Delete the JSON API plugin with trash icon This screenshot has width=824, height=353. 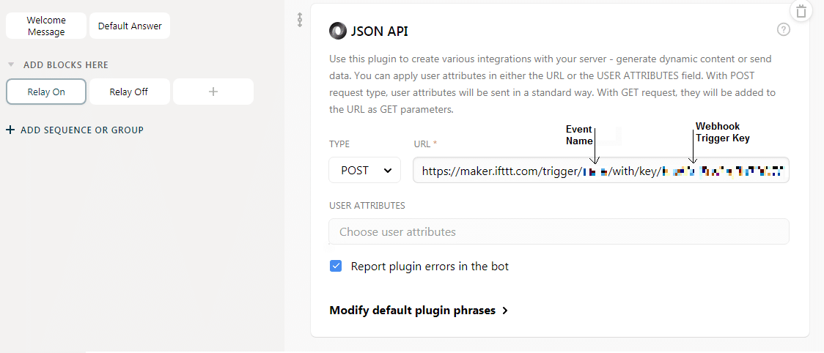point(801,11)
